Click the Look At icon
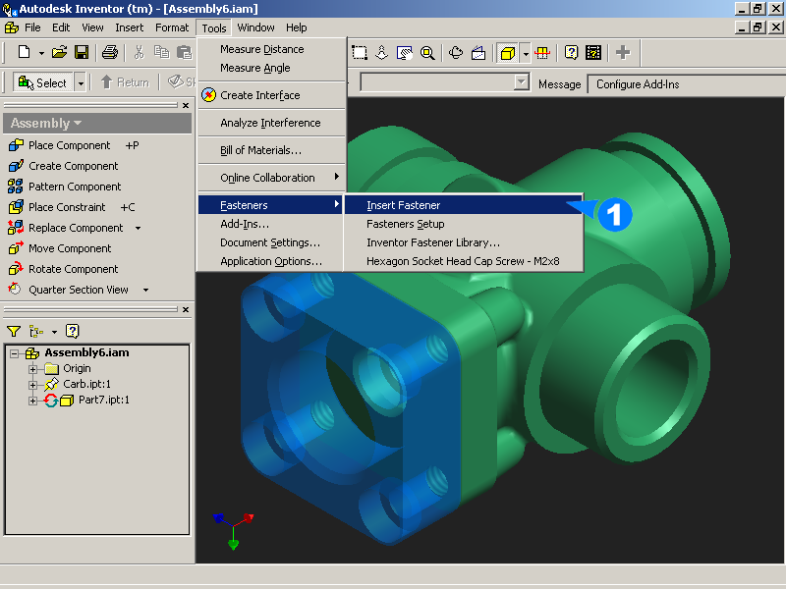Screen dimensions: 786x589 click(478, 53)
